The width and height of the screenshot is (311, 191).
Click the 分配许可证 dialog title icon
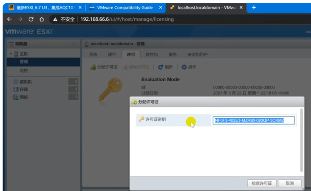(x=134, y=102)
